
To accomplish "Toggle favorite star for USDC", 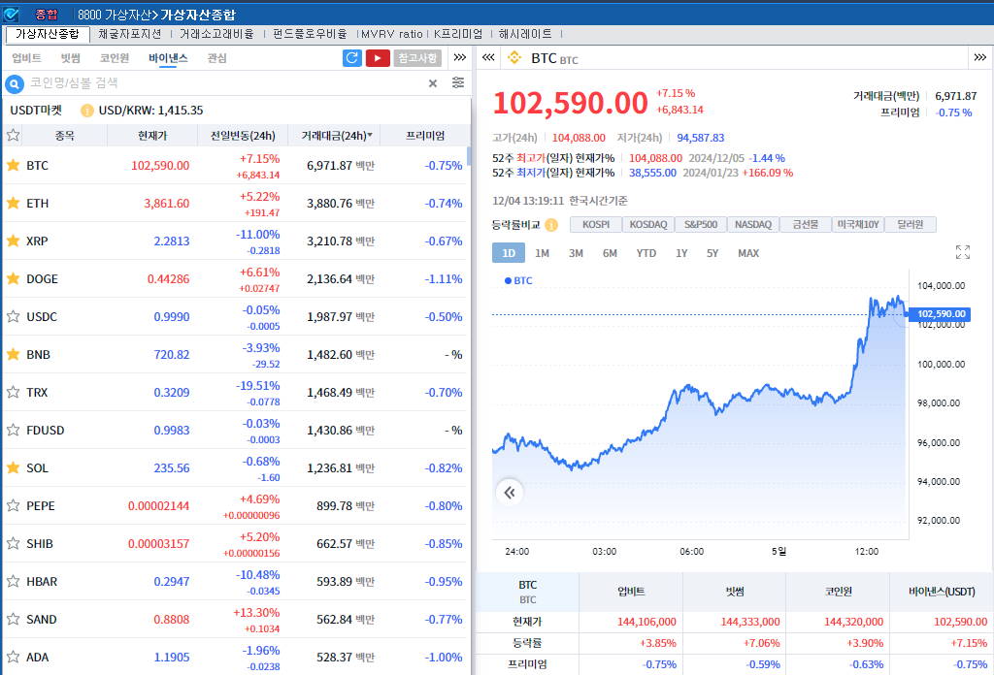I will click(x=14, y=316).
